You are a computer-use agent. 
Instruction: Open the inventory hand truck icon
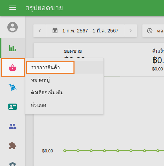pos(13,87)
